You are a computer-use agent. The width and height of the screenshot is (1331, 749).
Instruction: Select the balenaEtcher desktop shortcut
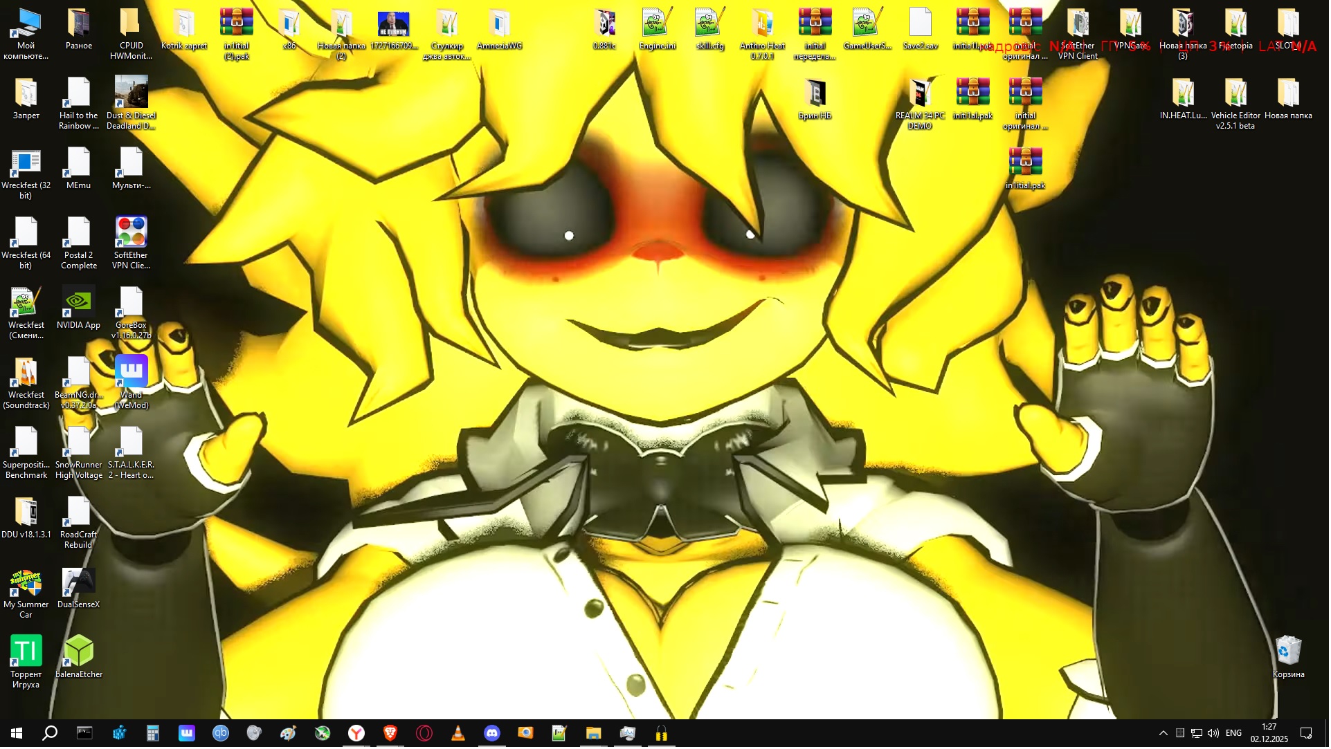[79, 658]
